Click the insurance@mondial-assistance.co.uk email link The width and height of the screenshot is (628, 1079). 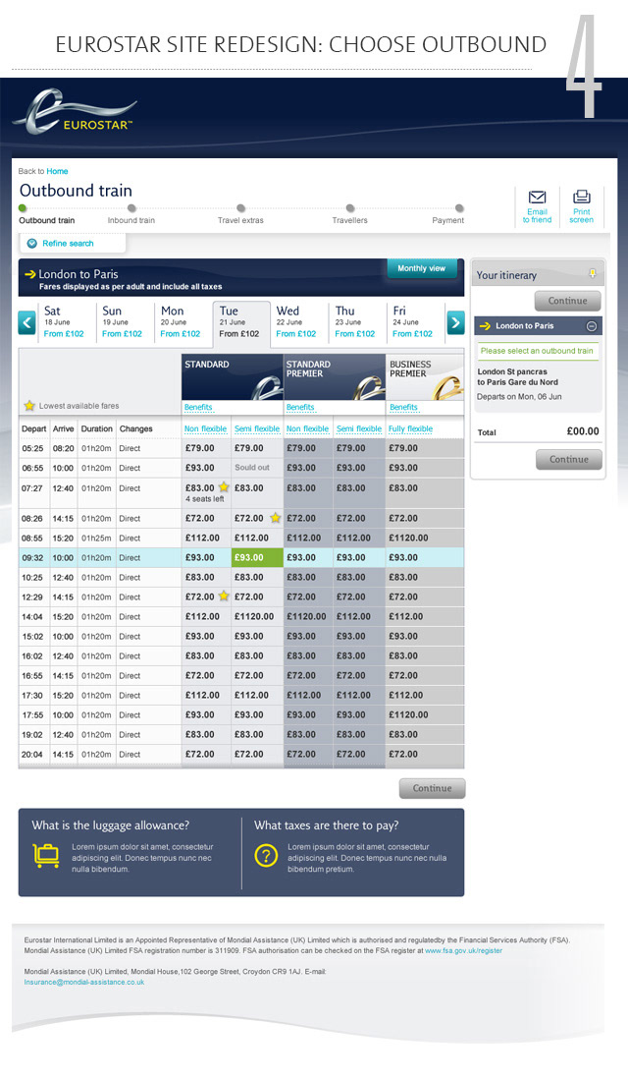click(83, 983)
